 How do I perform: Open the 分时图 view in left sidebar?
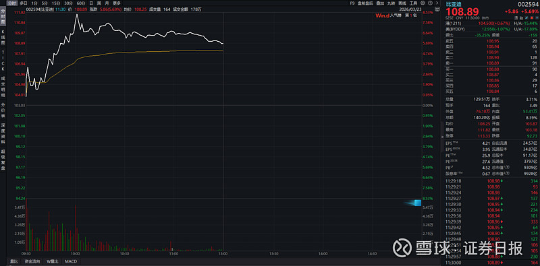click(x=3, y=17)
